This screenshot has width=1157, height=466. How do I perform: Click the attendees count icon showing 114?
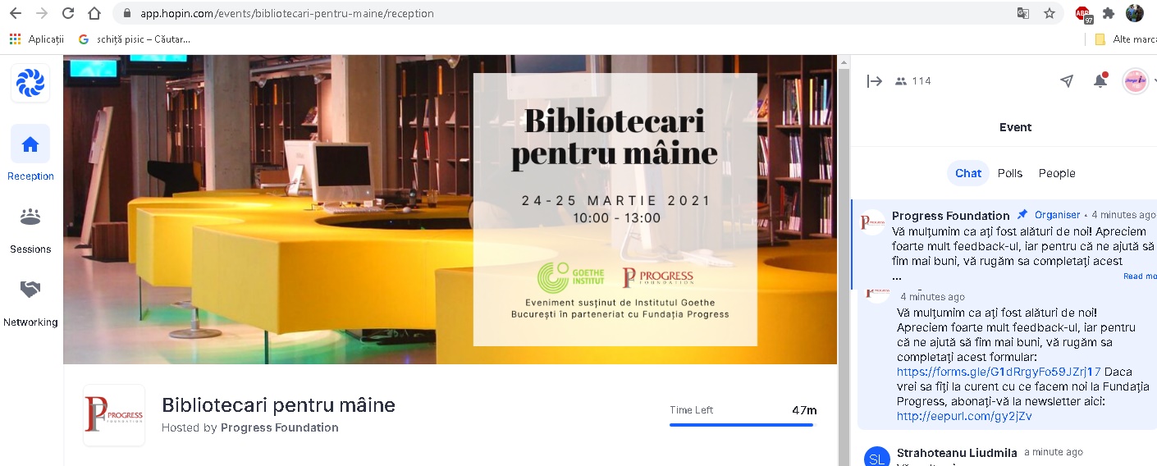pos(901,81)
